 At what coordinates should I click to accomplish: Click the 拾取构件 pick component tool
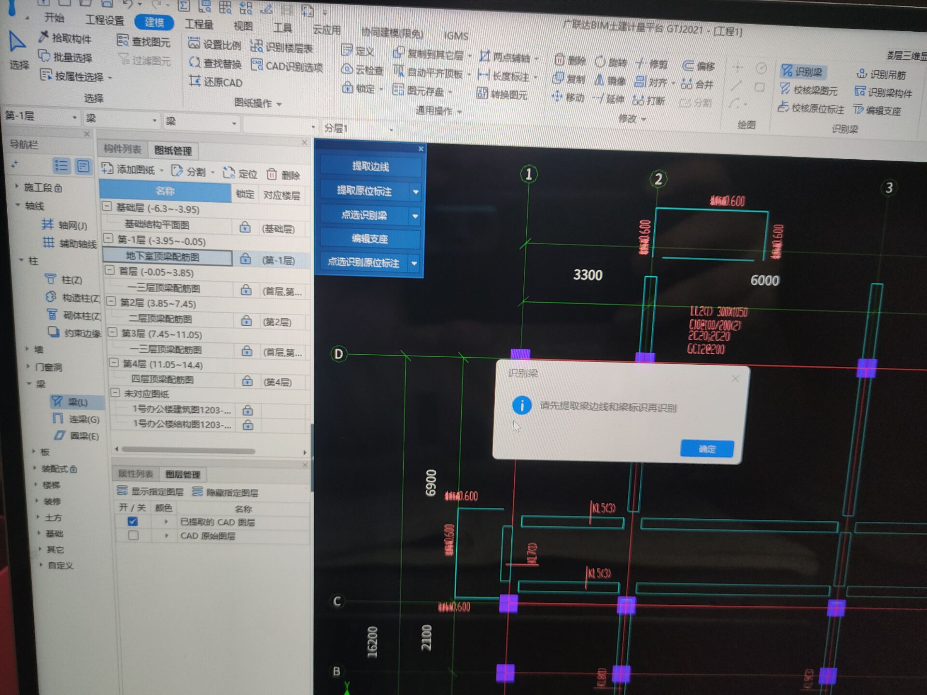click(x=65, y=38)
